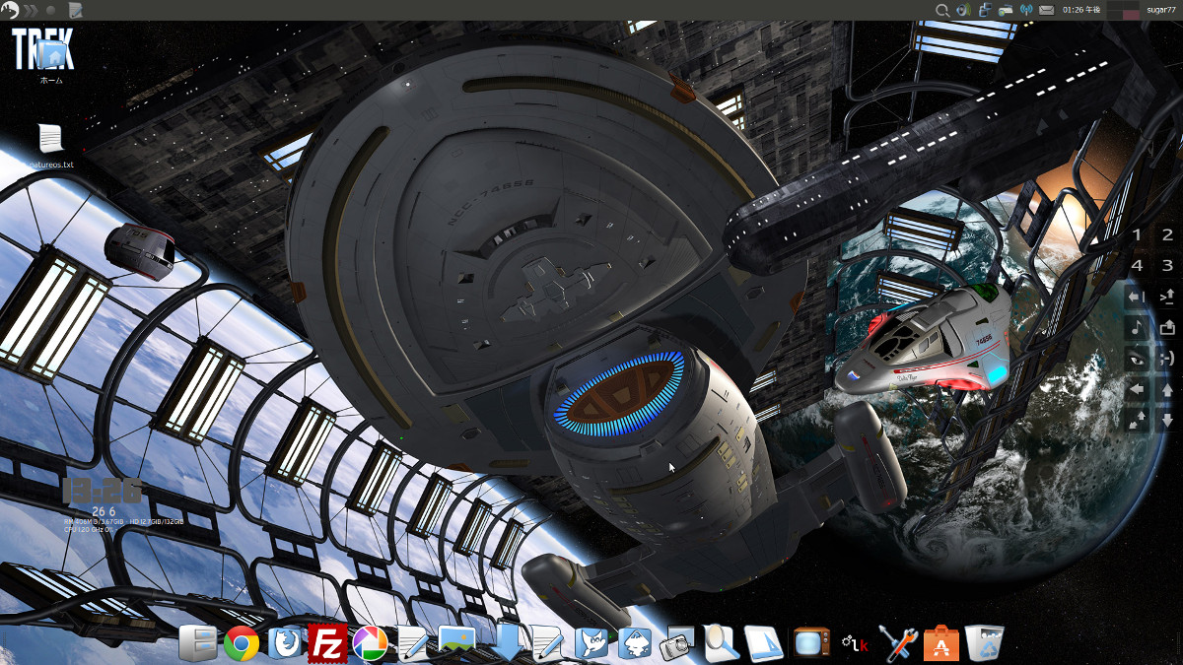This screenshot has width=1183, height=665.
Task: Click the small dot indicator in top panel
Action: [51, 10]
